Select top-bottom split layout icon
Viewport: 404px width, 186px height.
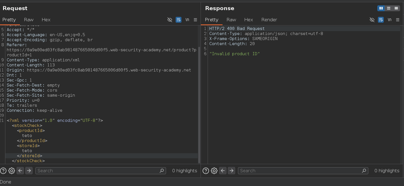(389, 8)
